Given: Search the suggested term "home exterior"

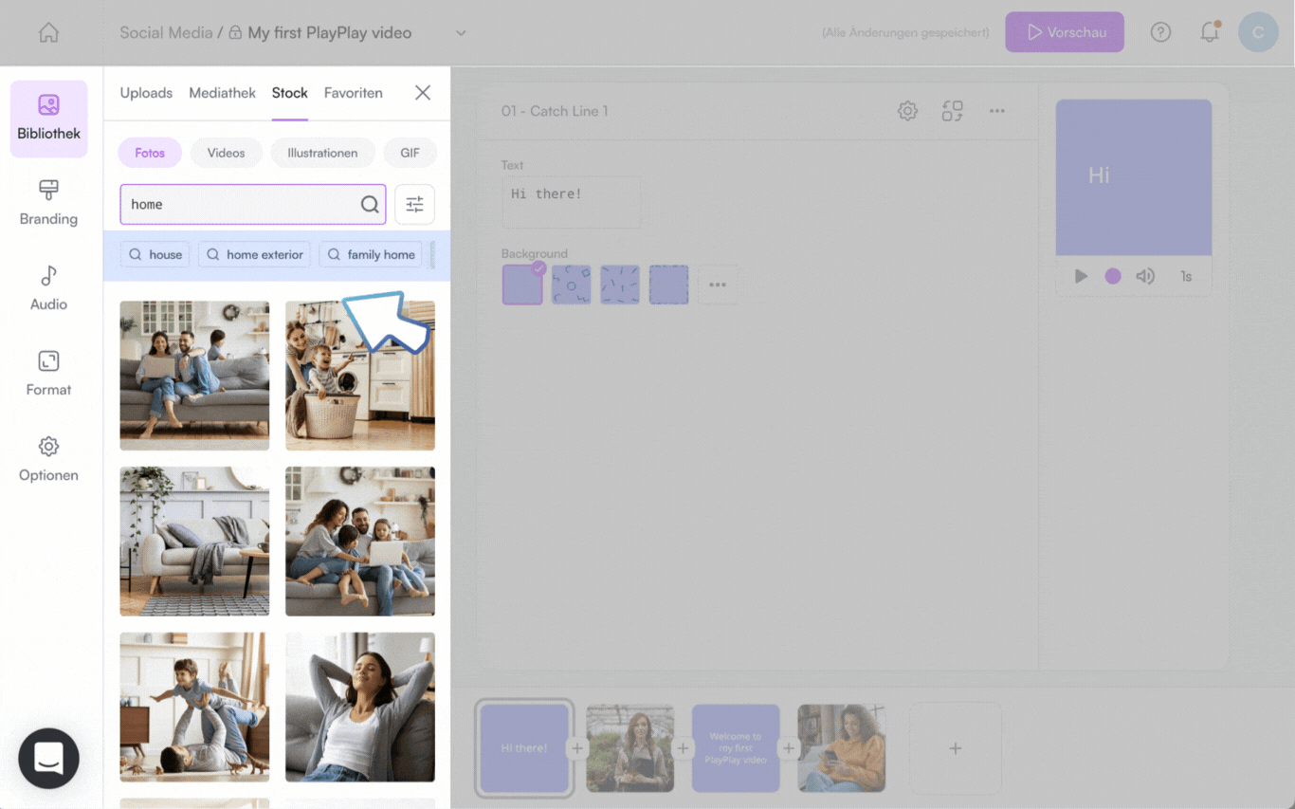Looking at the screenshot, I should tap(255, 254).
